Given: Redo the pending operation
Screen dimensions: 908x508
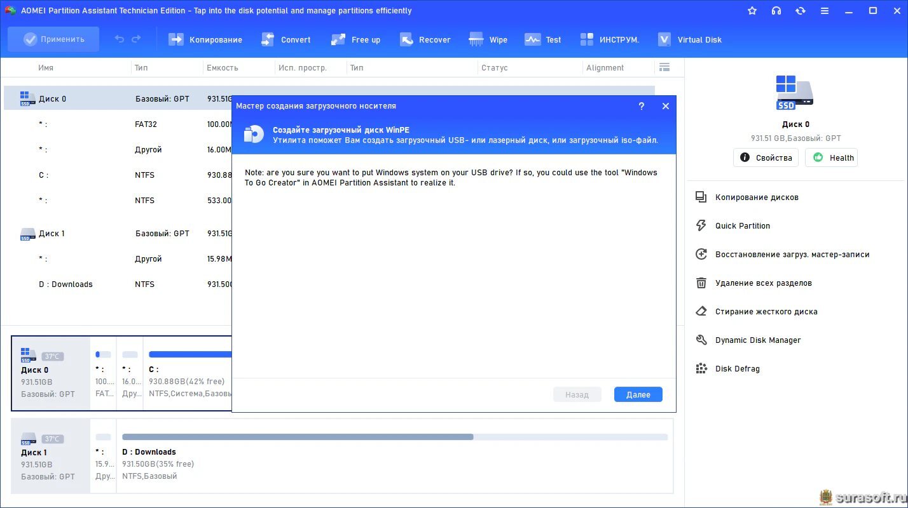Looking at the screenshot, I should pyautogui.click(x=136, y=39).
